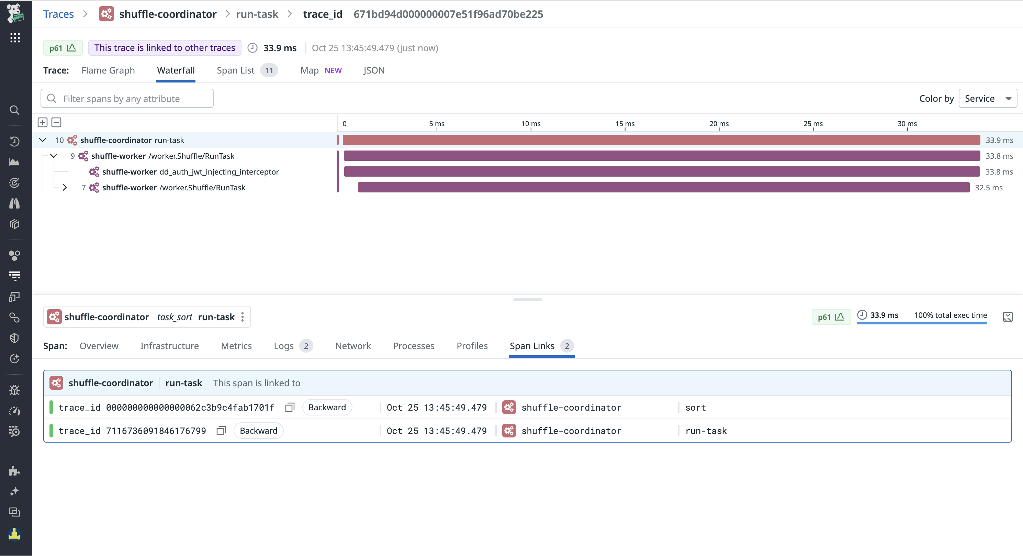
Task: Open the Logs tab with 2 entries
Action: 293,346
